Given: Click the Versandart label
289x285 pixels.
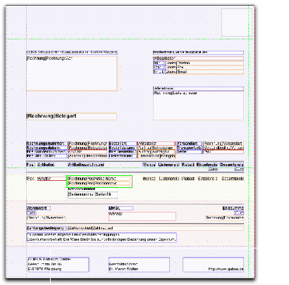Looking at the screenshot, I should [x=189, y=144].
